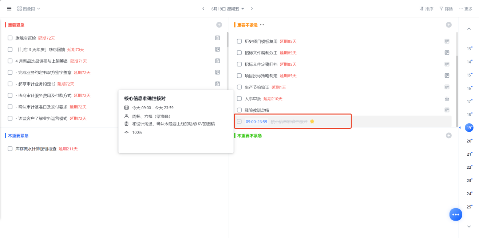Uncheck the completed 核心信息准确性核对 checkbox
Viewport: 479px width, 238px height.
[x=239, y=122]
